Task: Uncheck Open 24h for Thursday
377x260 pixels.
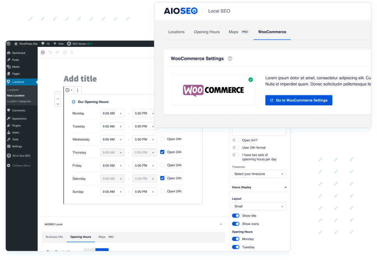Action: 162,152
